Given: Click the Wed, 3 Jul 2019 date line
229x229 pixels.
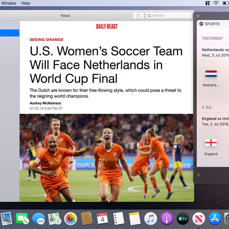Looking at the screenshot, I should (215, 55).
